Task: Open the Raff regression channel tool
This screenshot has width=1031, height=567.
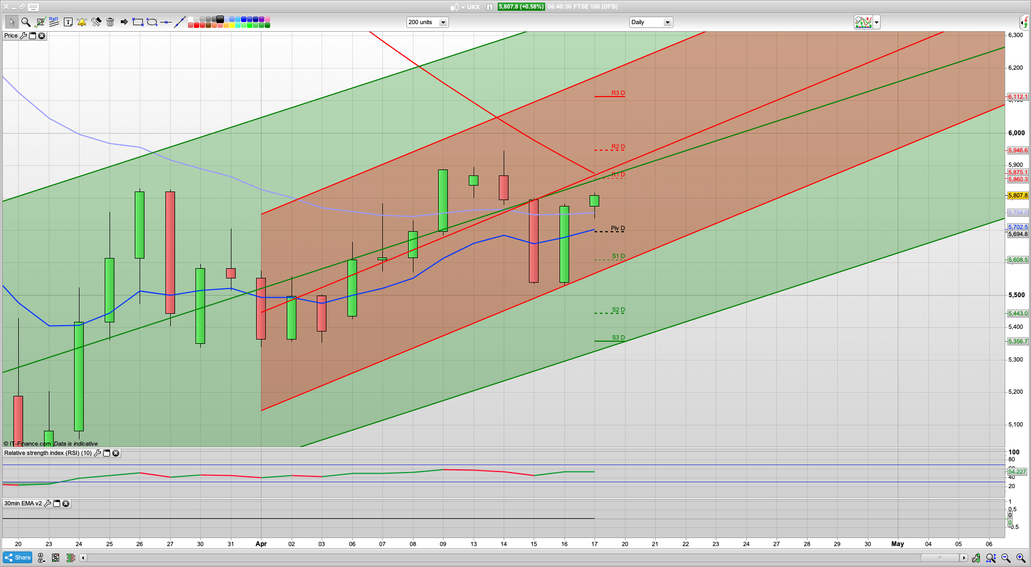Action: [54, 22]
